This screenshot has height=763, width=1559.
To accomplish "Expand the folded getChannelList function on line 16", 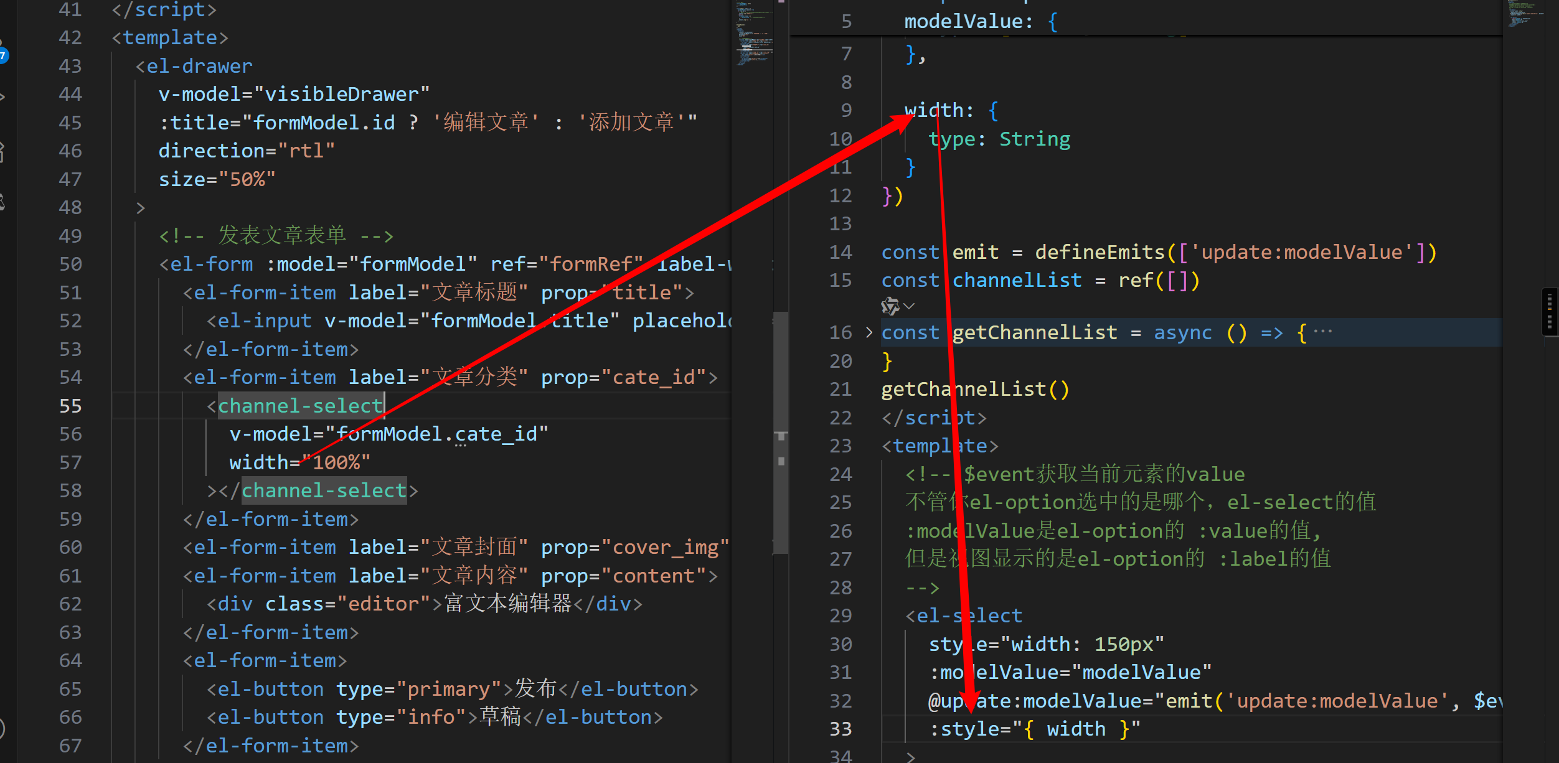I will click(869, 333).
